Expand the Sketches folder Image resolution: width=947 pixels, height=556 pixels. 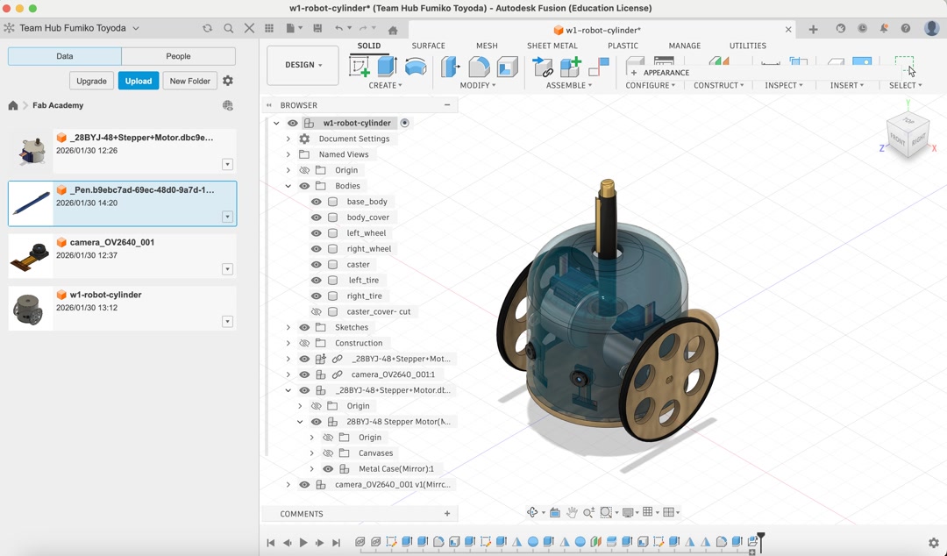pos(288,328)
